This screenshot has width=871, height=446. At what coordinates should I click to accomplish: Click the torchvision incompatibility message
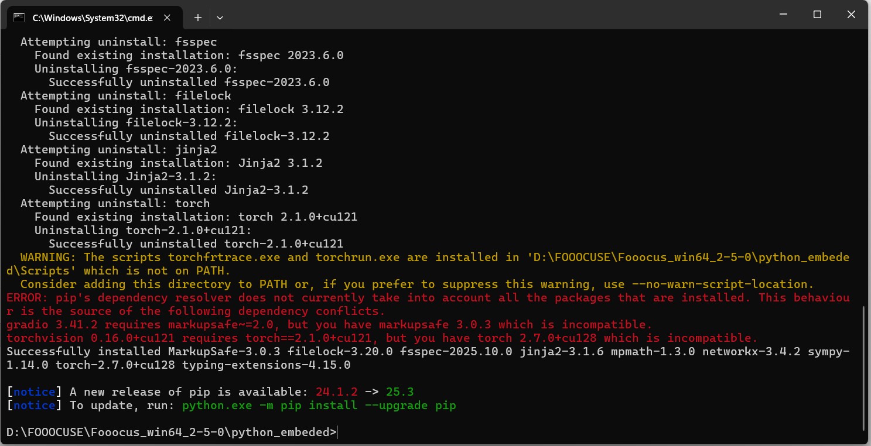382,338
